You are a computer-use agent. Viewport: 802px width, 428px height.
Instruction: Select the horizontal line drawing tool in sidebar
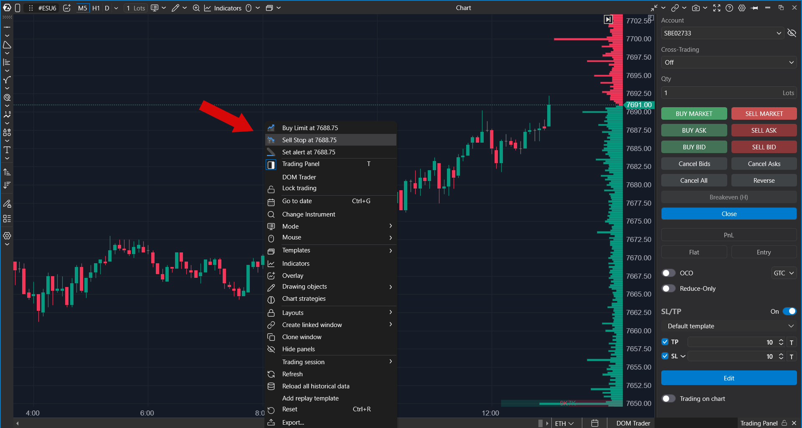7,27
